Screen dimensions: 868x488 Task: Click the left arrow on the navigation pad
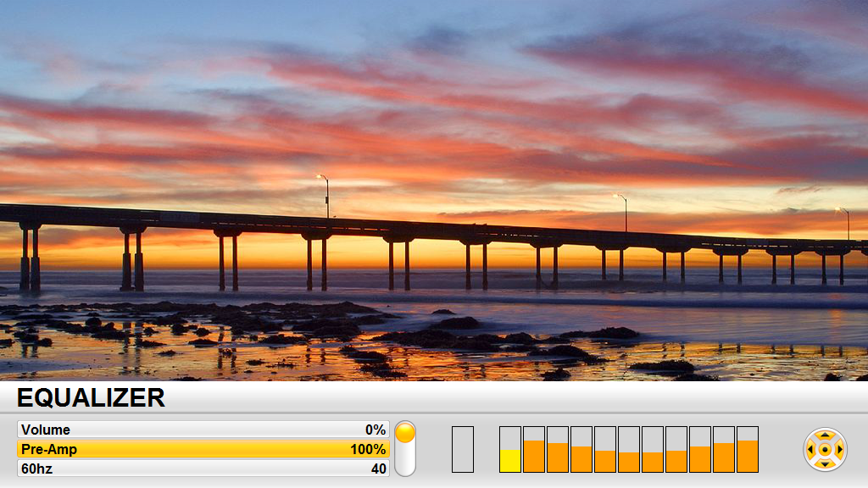[811, 449]
